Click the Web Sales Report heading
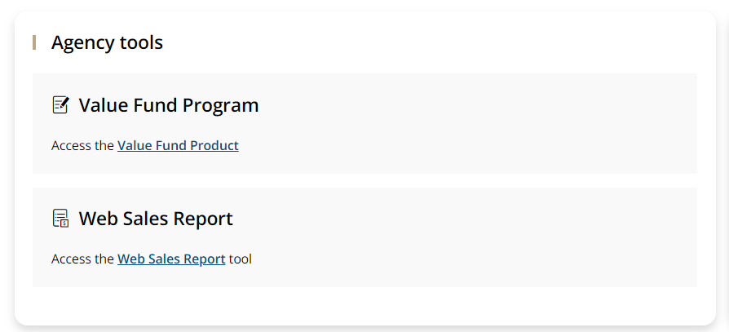 coord(156,219)
